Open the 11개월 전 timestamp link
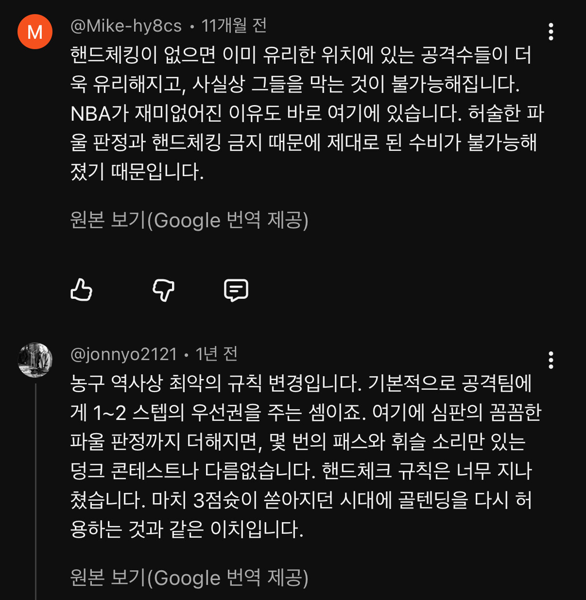 click(x=234, y=26)
